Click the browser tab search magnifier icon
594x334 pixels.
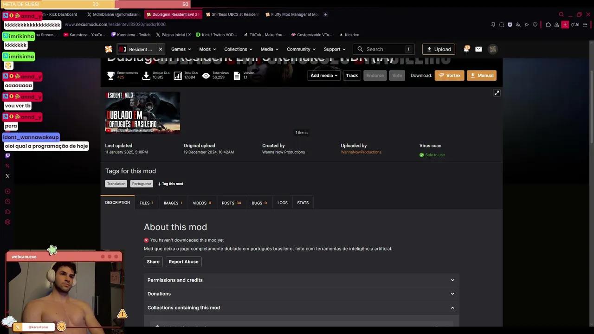[561, 14]
